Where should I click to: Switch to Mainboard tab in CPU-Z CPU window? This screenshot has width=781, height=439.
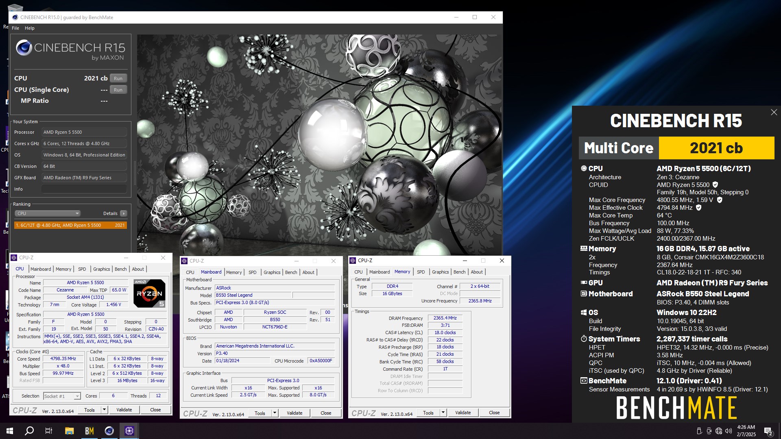point(41,269)
